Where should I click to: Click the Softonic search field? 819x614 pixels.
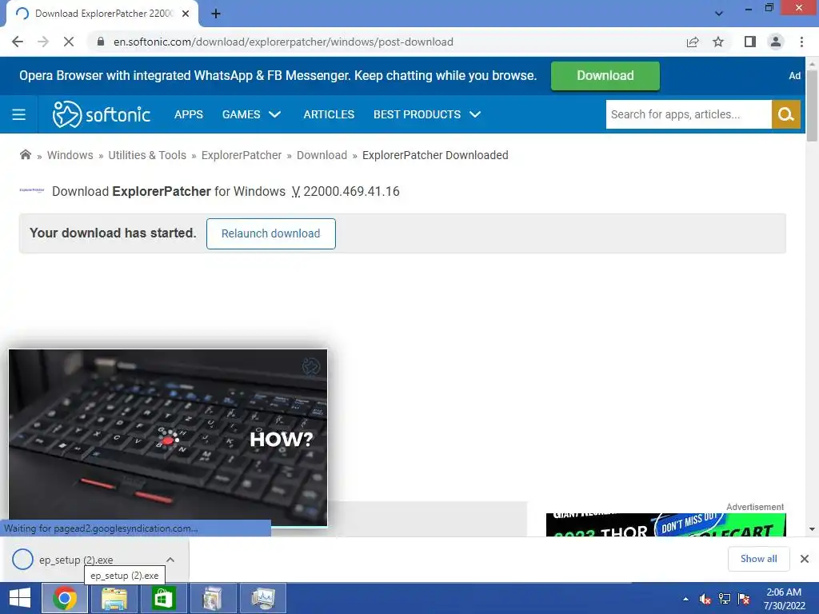(689, 114)
